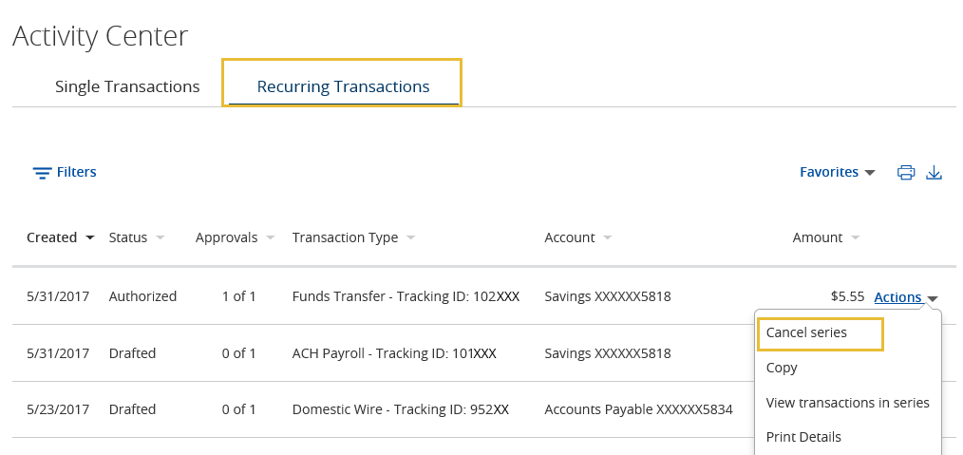Sort by Created column arrow
The image size is (963, 455).
pos(90,237)
